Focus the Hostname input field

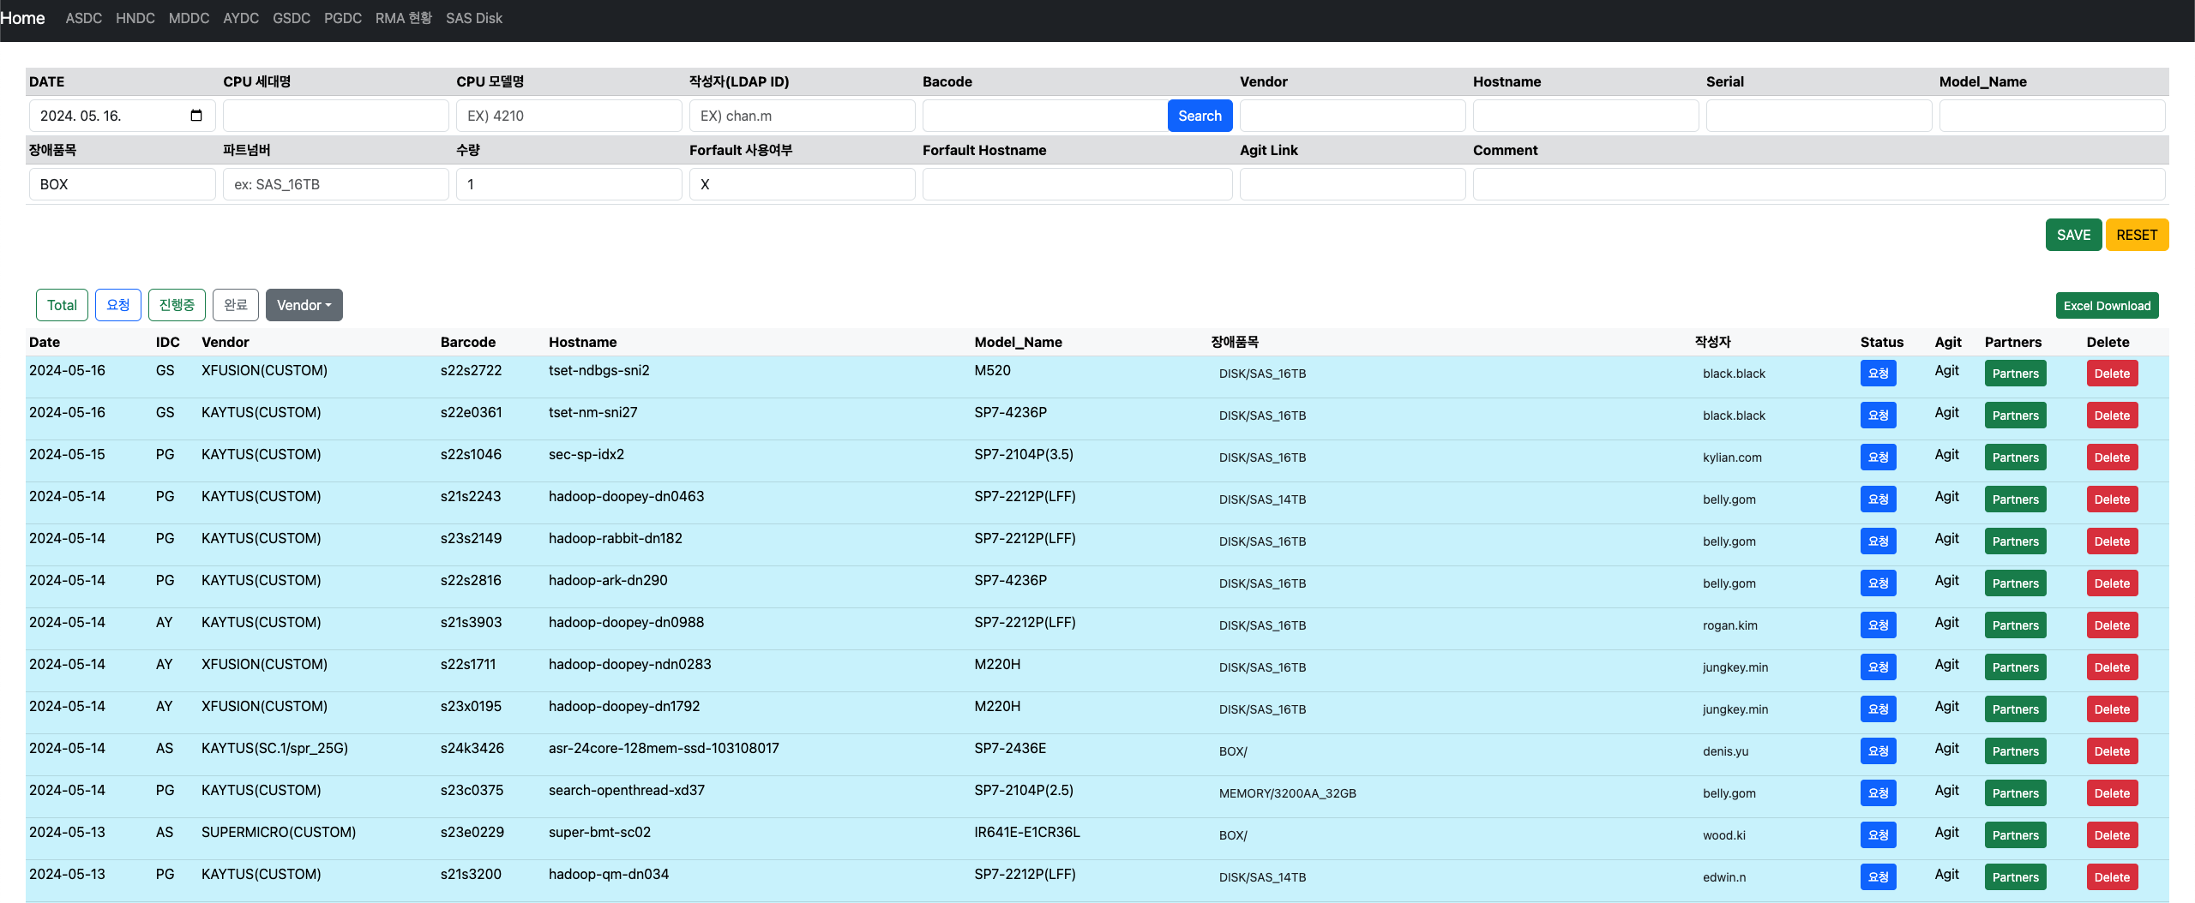(x=1586, y=116)
